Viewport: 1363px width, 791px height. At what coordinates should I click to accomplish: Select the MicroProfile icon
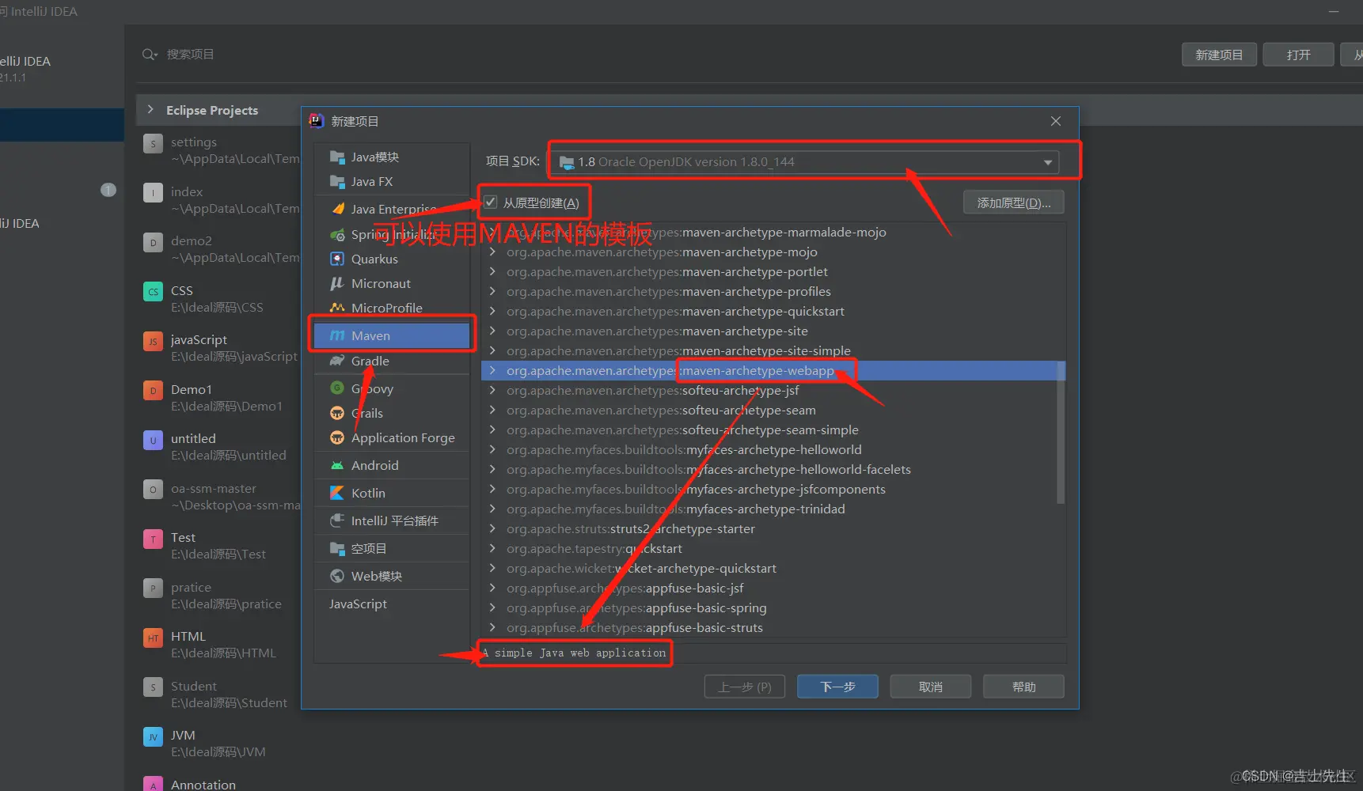coord(337,308)
